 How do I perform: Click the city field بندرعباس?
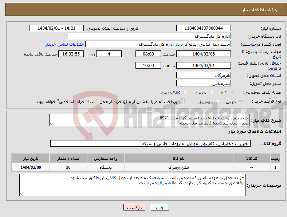[203, 83]
